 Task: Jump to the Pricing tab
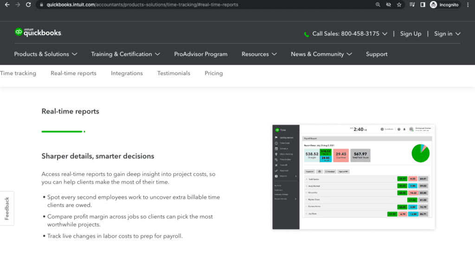coord(213,73)
